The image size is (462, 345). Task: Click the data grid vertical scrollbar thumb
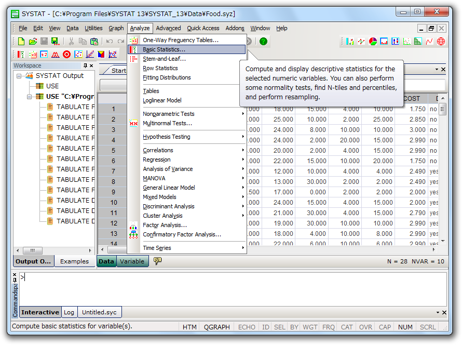click(x=442, y=109)
